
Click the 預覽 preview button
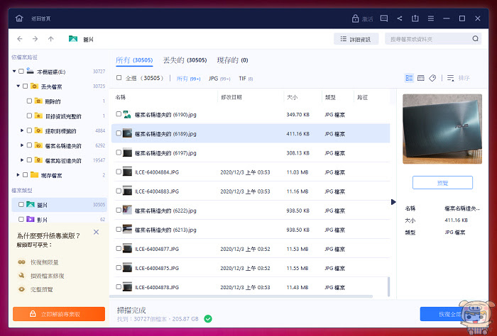[442, 183]
